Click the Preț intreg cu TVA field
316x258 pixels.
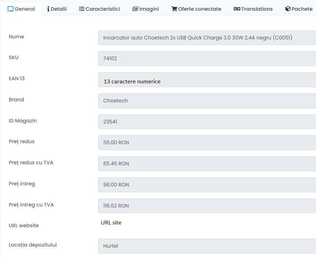(207, 206)
